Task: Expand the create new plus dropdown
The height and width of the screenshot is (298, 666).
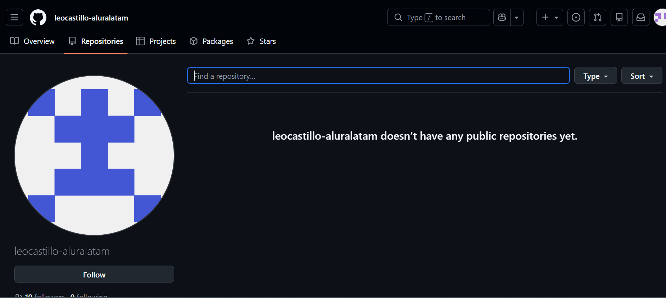Action: [x=550, y=17]
